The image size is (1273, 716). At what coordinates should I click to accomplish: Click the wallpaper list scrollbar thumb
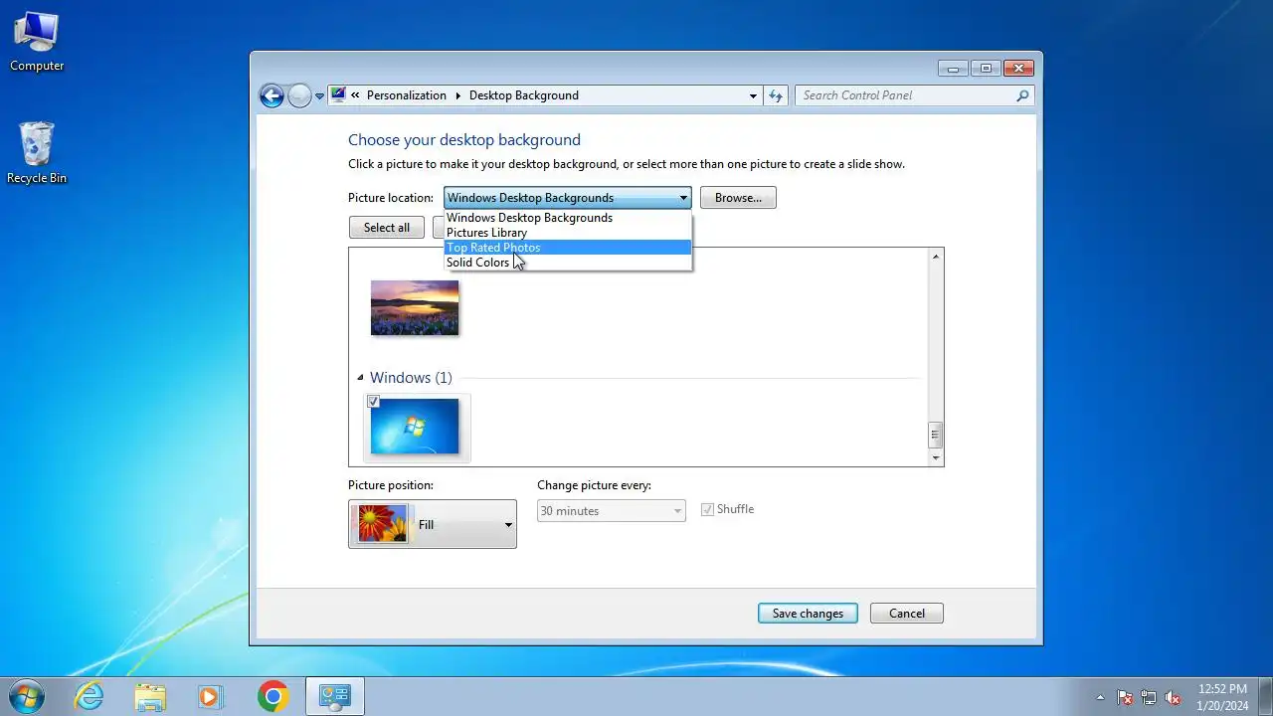[x=935, y=435]
